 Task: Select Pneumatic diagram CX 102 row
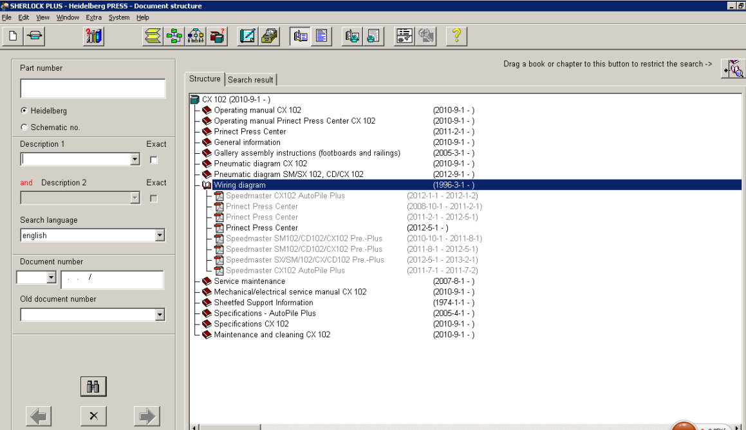pyautogui.click(x=260, y=164)
